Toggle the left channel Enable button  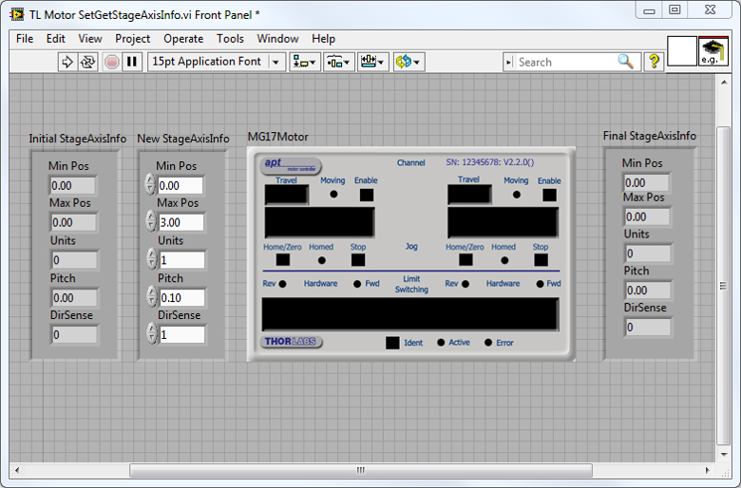(x=367, y=195)
